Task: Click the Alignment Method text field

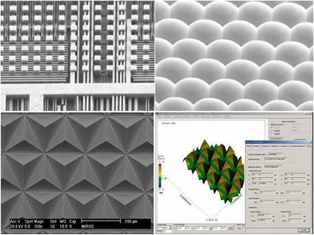Action: click(273, 167)
